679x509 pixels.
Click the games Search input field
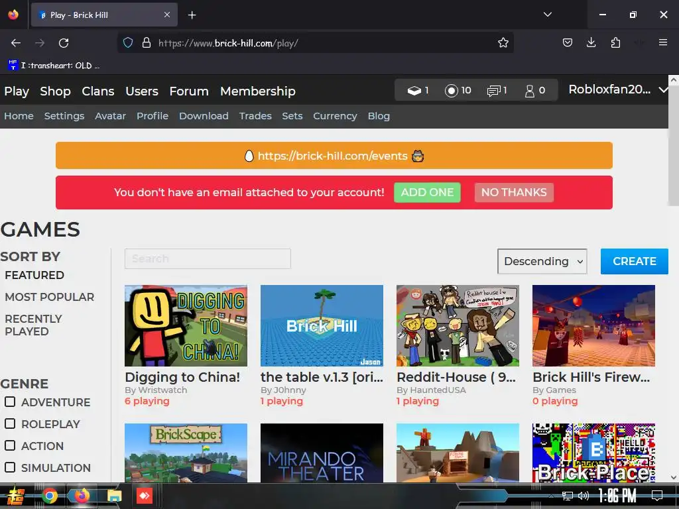coord(208,259)
